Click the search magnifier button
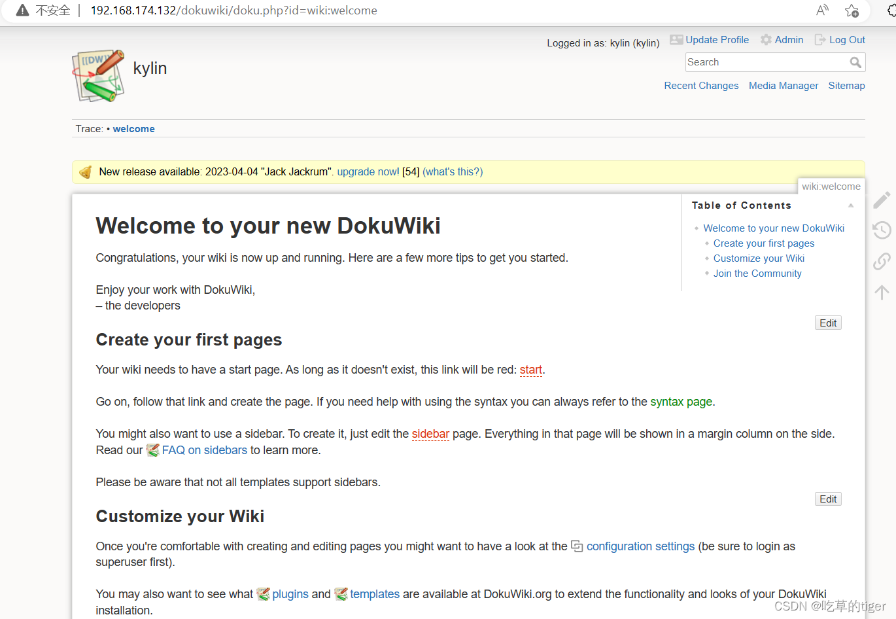 coord(855,62)
